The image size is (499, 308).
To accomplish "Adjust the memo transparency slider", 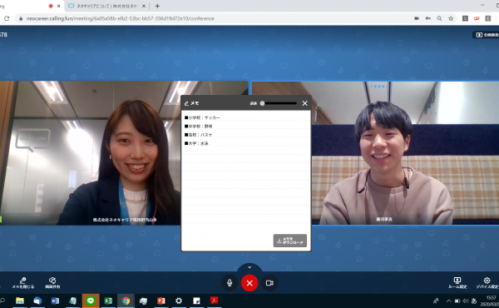I will [279, 103].
